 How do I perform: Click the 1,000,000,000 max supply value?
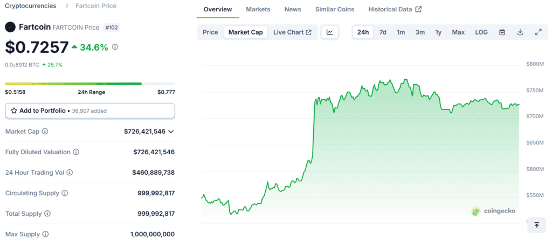click(153, 234)
